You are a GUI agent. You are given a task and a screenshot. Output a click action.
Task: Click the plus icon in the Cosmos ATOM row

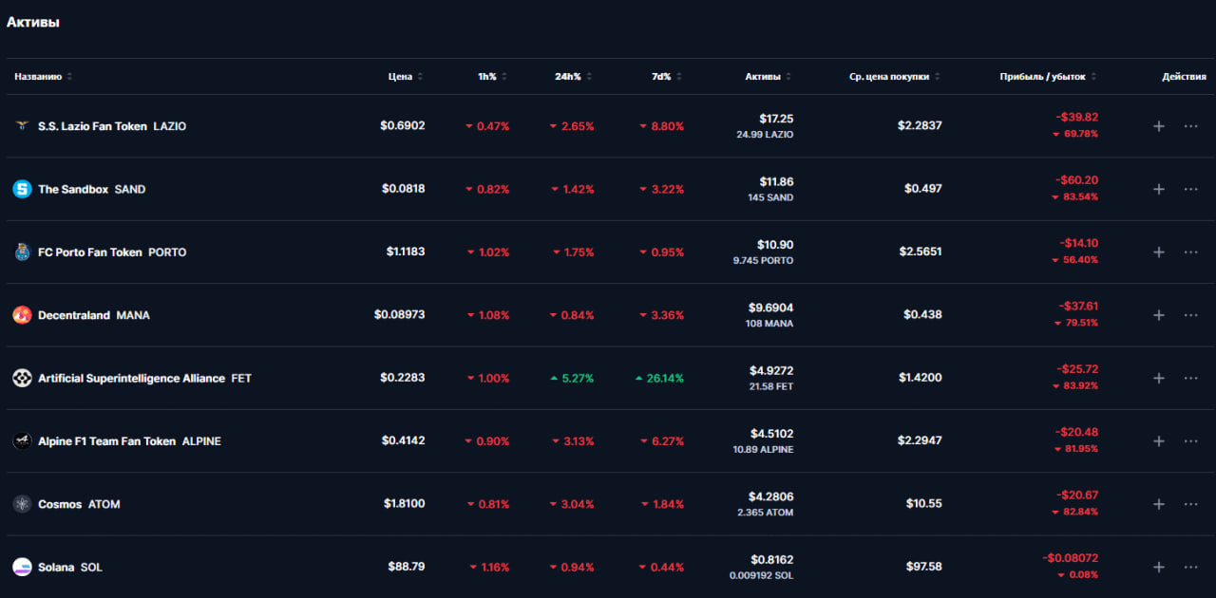pos(1158,504)
